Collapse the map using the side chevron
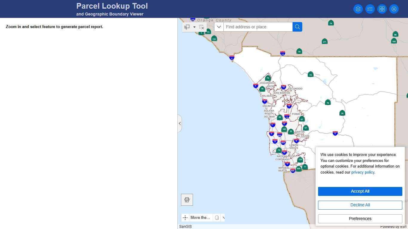The width and height of the screenshot is (408, 229). click(180, 123)
